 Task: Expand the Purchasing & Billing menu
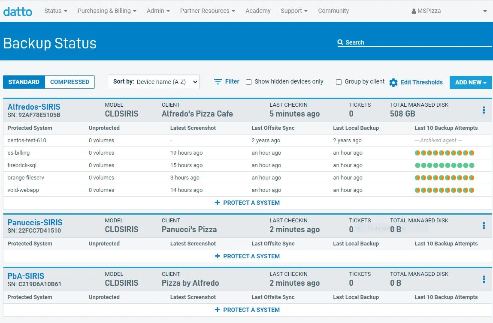tap(107, 11)
